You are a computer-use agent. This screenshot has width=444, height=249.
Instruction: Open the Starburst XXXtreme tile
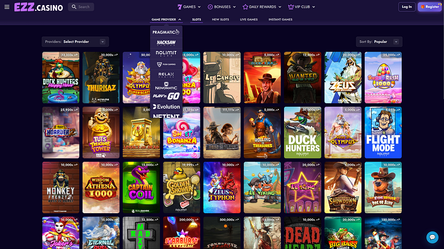[182, 233]
